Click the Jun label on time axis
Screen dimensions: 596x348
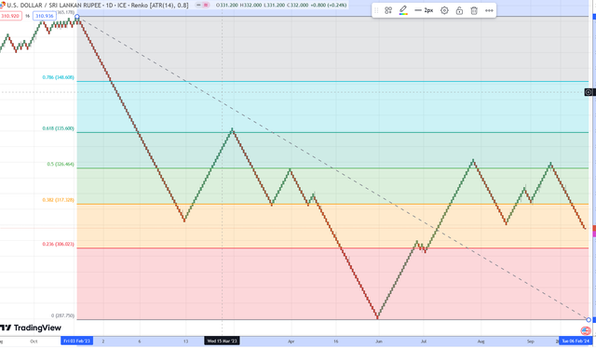[379, 341]
